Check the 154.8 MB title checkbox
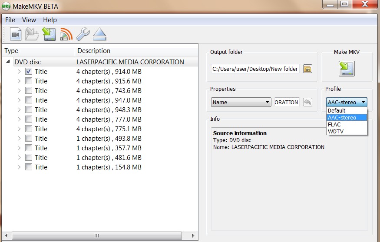380x242 pixels. pyautogui.click(x=29, y=167)
